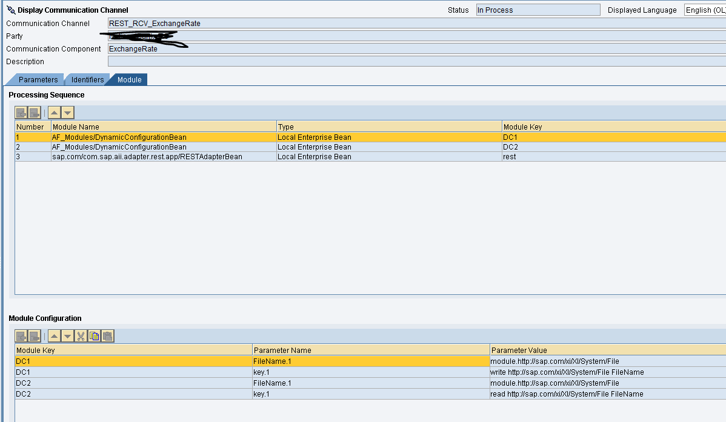The width and height of the screenshot is (726, 422).
Task: Sort by Module Name column header
Action: tap(164, 127)
